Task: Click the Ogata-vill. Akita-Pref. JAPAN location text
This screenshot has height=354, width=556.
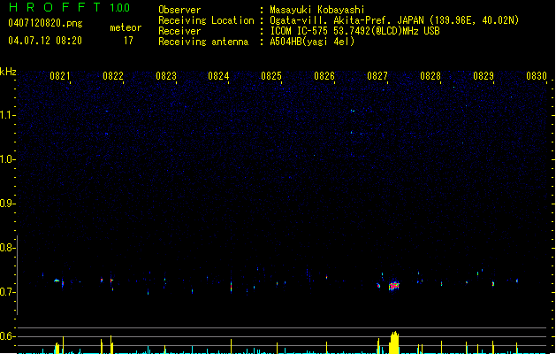Action: (x=394, y=20)
